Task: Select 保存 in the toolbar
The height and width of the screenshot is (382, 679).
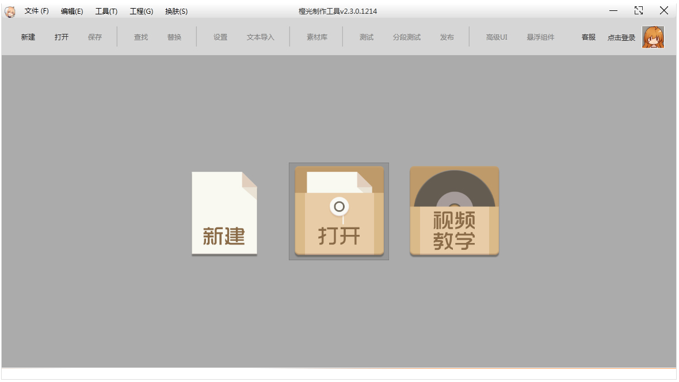Action: 95,37
